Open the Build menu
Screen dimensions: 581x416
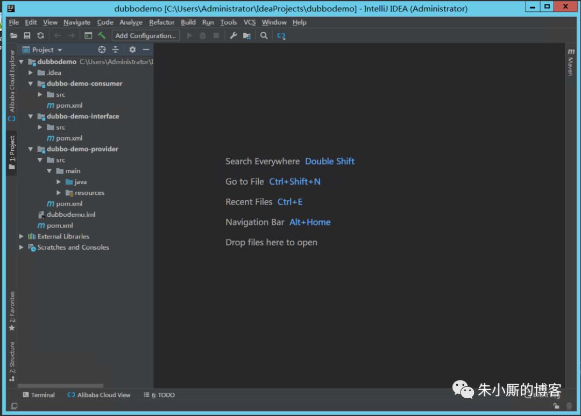pos(188,22)
